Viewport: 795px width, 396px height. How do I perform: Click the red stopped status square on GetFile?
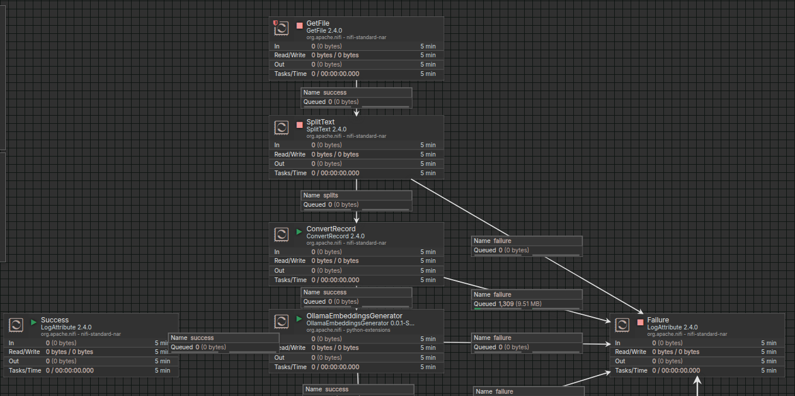[300, 26]
